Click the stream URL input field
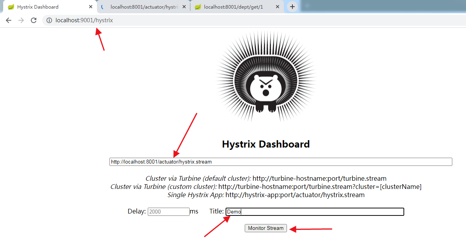Viewport: 466px width, 242px height. click(281, 162)
